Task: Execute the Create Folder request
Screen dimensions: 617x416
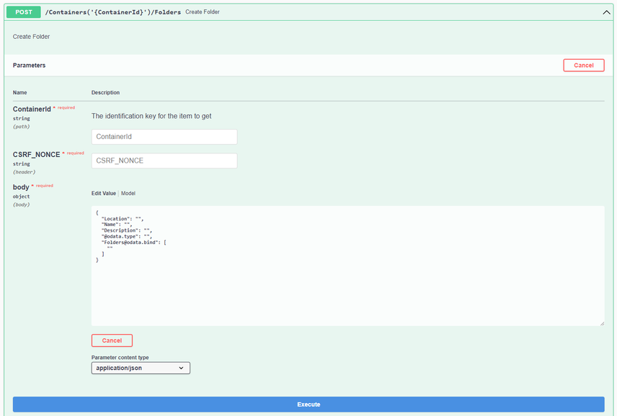Action: coord(308,404)
